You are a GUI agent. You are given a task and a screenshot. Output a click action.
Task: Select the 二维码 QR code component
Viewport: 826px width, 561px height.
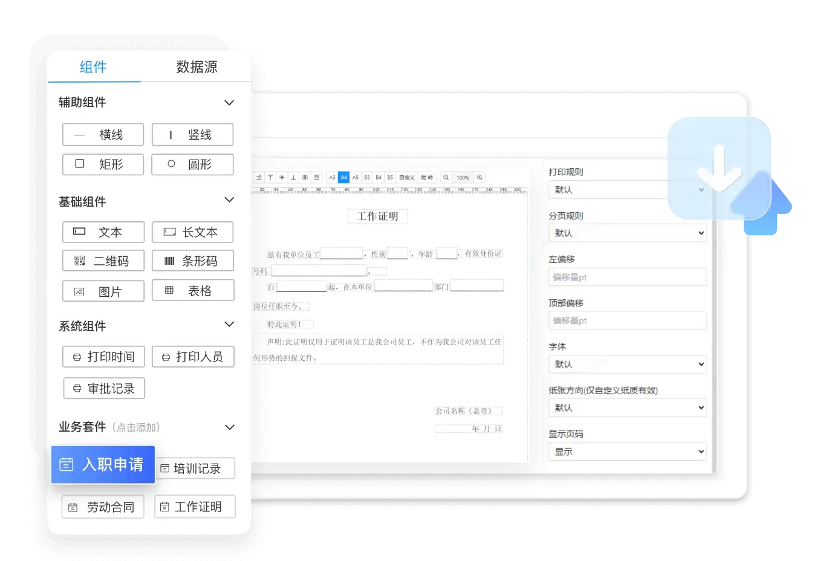click(x=103, y=261)
